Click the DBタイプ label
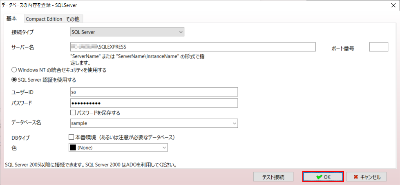The image size is (400, 185). tap(21, 138)
